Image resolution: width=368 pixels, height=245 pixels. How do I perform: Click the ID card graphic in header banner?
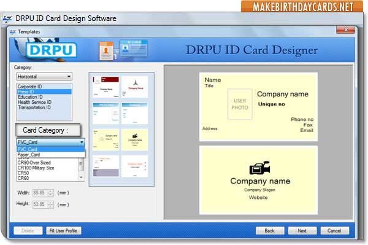tap(123, 50)
